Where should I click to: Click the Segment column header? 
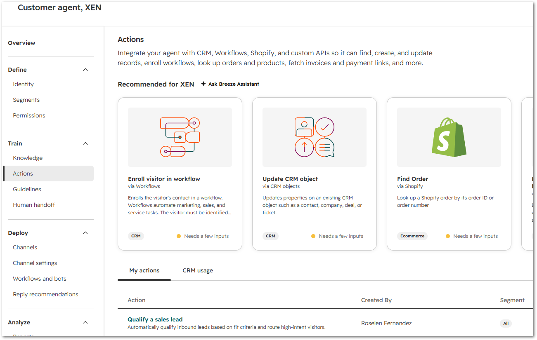(512, 300)
